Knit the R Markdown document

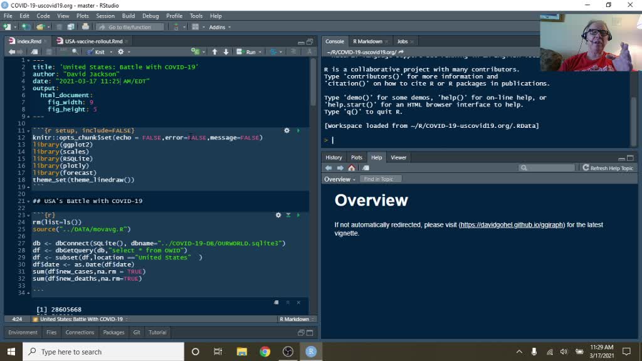click(96, 52)
